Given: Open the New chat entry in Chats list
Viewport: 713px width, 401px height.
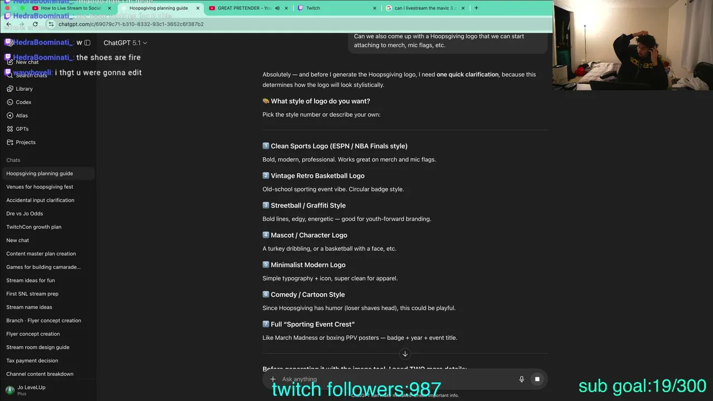Looking at the screenshot, I should (x=48, y=240).
